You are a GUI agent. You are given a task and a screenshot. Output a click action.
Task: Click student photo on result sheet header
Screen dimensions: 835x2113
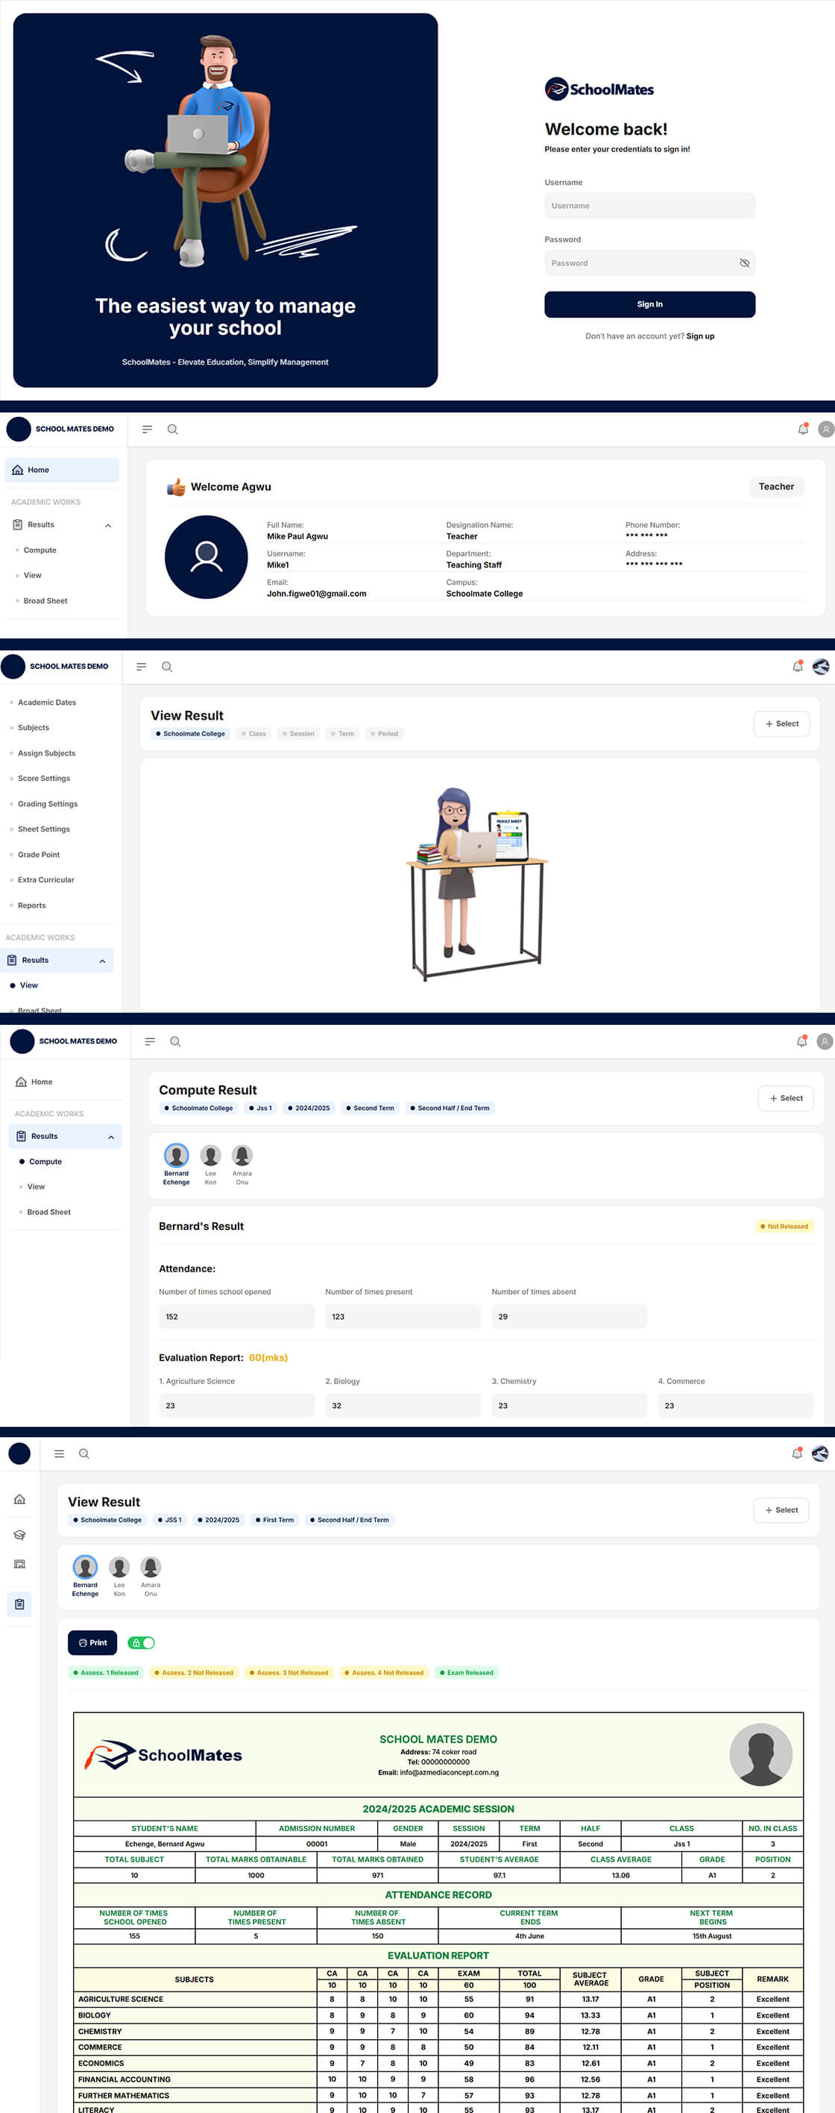tap(760, 1754)
